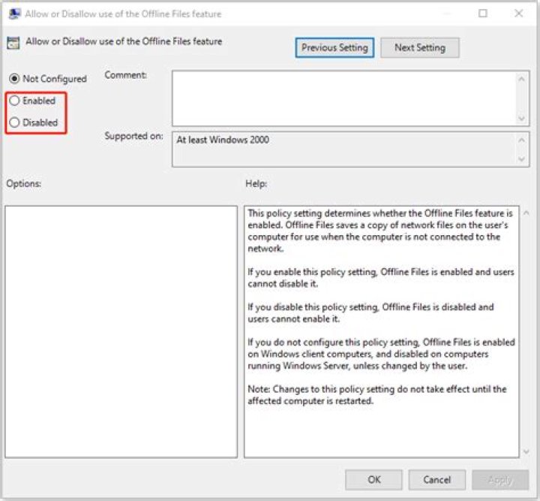Click the Help pane scroll up arrow
This screenshot has width=540, height=501.
(x=526, y=213)
